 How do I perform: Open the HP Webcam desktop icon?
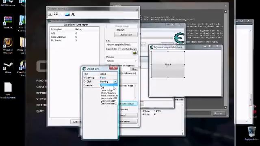point(8,3)
